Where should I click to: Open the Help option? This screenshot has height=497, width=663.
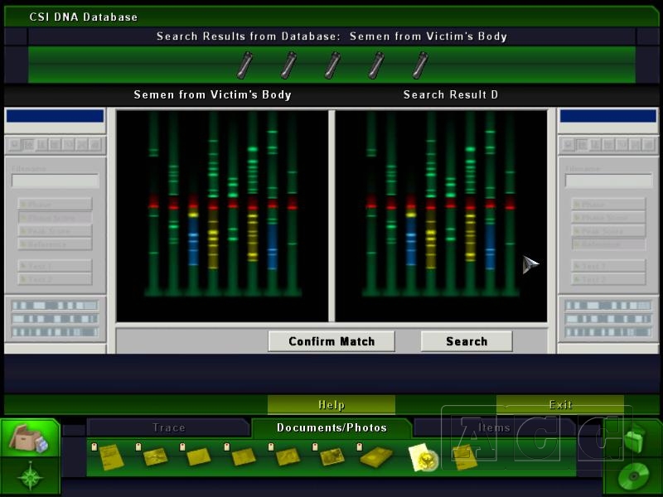tap(331, 405)
